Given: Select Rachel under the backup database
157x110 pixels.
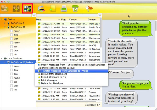Looking at the screenshot, I should [x=17, y=78].
